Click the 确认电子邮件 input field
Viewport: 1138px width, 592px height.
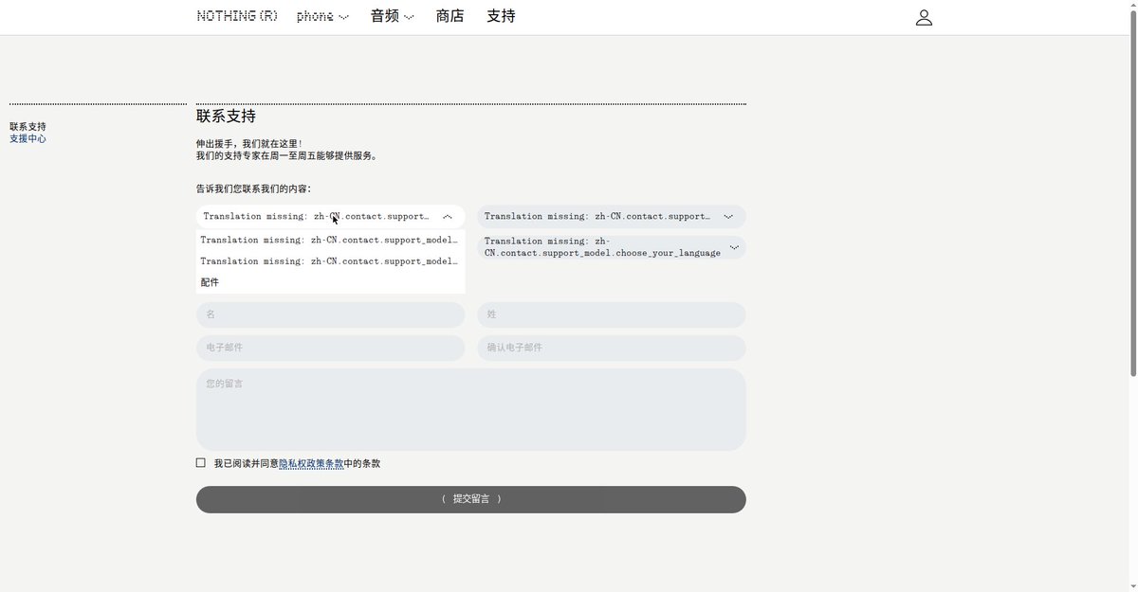pyautogui.click(x=611, y=348)
